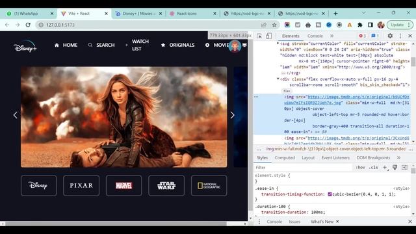Bookmark this page with the star icon
The height and width of the screenshot is (234, 416).
pyautogui.click(x=274, y=25)
